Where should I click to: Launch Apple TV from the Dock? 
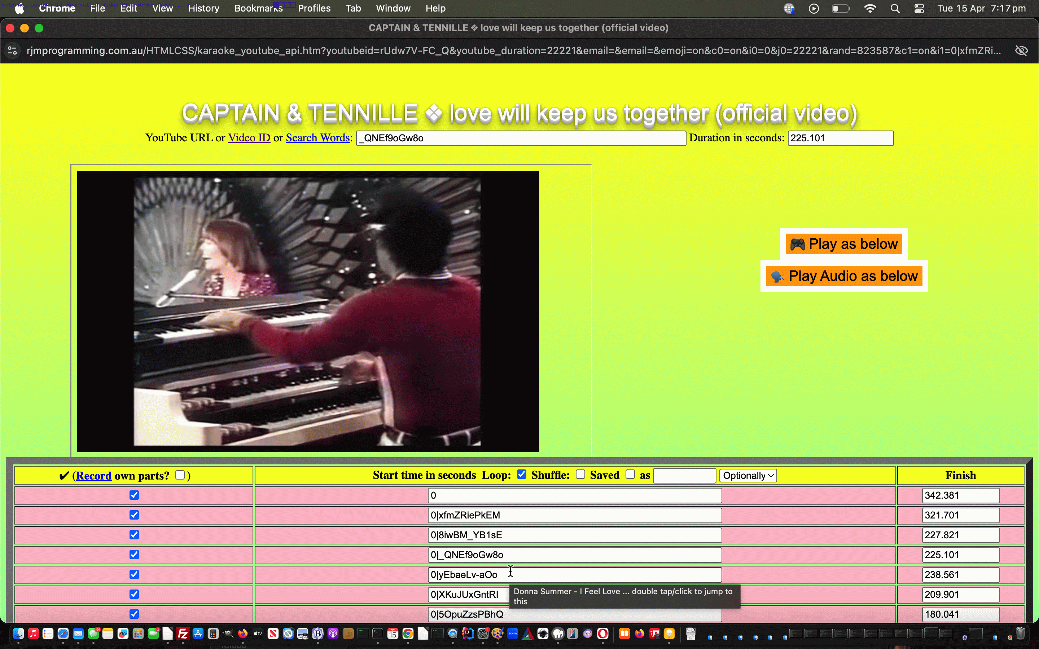tap(258, 633)
